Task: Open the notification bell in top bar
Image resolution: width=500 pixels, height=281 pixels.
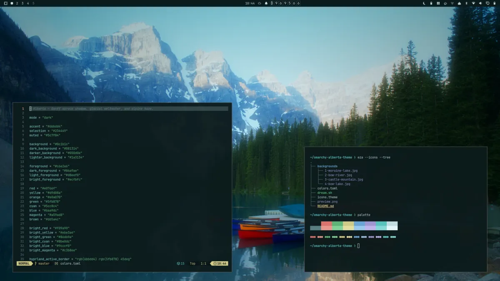Action: tap(266, 3)
